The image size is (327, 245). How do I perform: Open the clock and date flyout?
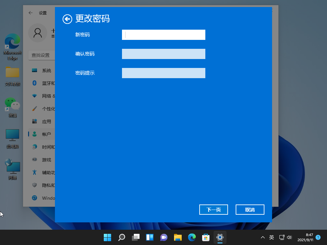pos(305,237)
